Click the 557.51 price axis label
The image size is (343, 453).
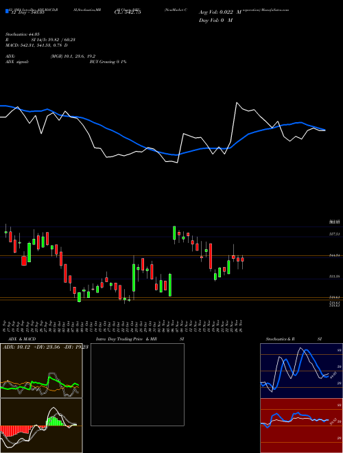[335, 234]
